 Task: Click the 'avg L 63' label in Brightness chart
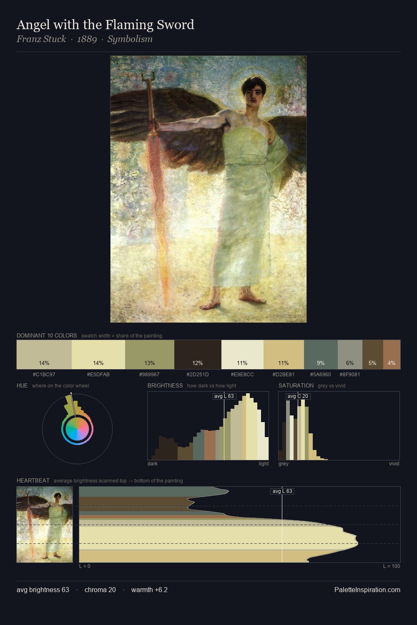[224, 396]
